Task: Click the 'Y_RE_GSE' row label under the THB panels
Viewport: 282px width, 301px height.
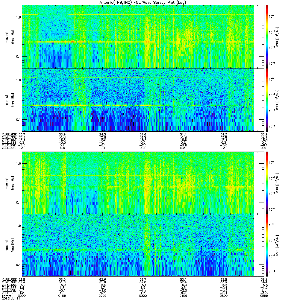Action: (9, 137)
